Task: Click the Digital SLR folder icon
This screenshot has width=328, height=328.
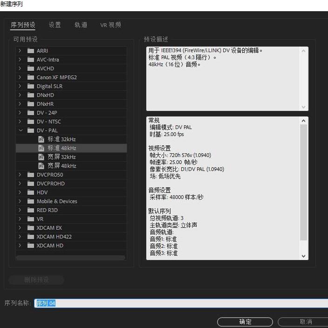Action: [x=31, y=86]
